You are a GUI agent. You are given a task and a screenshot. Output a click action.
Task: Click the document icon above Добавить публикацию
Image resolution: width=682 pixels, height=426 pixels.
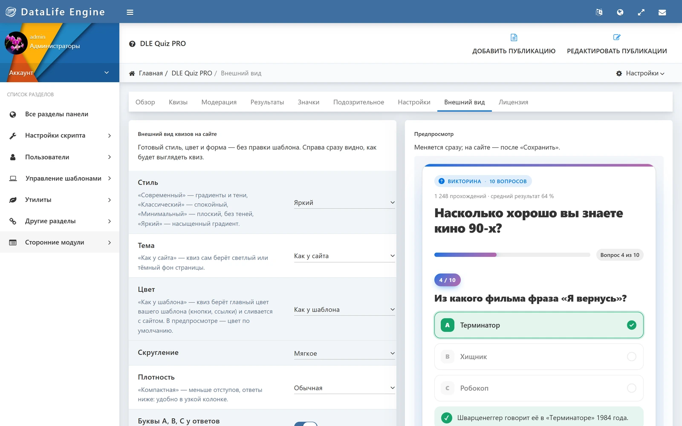[x=514, y=37]
